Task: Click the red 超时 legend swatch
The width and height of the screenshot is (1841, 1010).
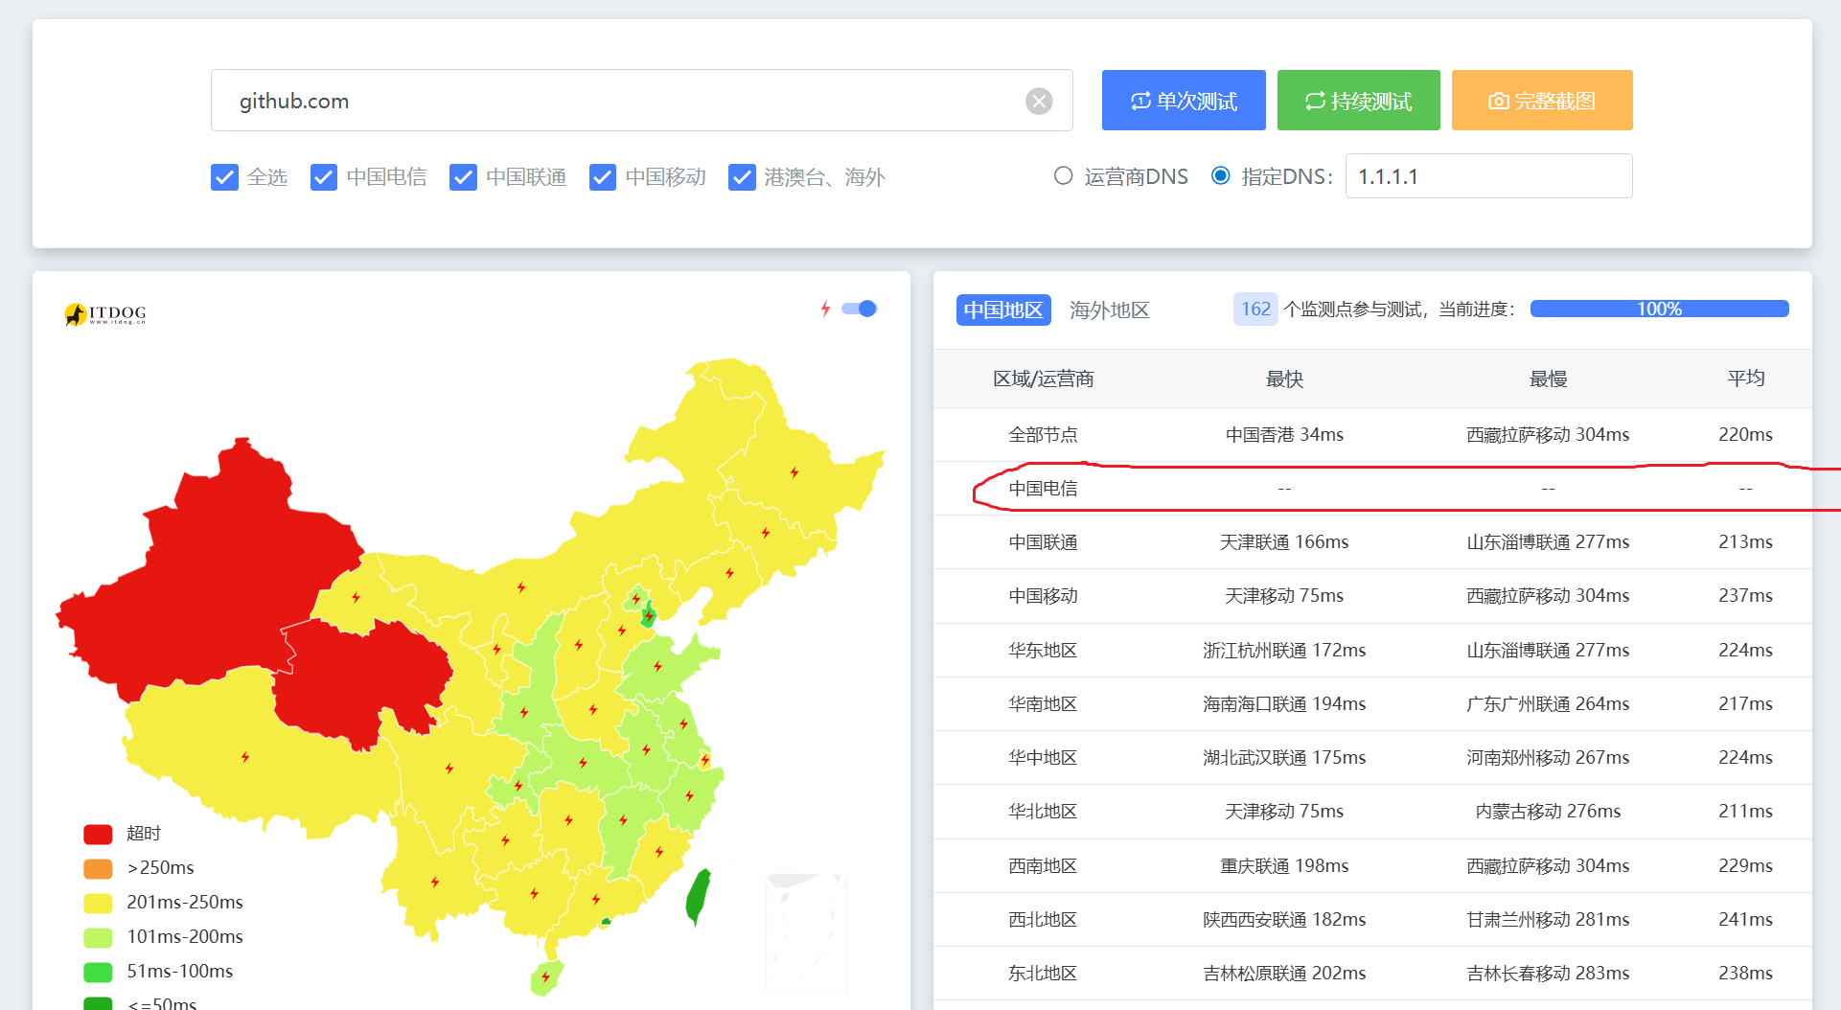Action: click(x=98, y=834)
